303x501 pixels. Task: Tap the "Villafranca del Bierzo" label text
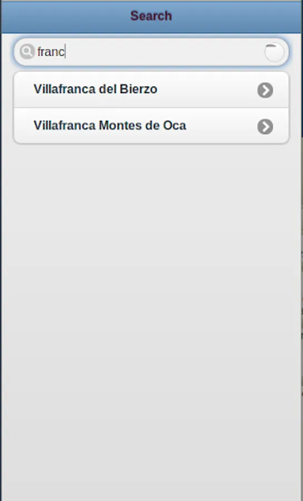coord(96,89)
